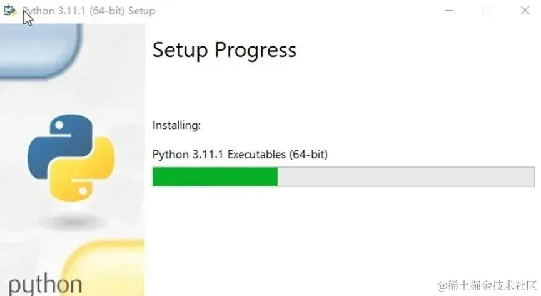Screen dimensions: 541x296
Task: Minimize the Python Setup window
Action: pyautogui.click(x=449, y=11)
